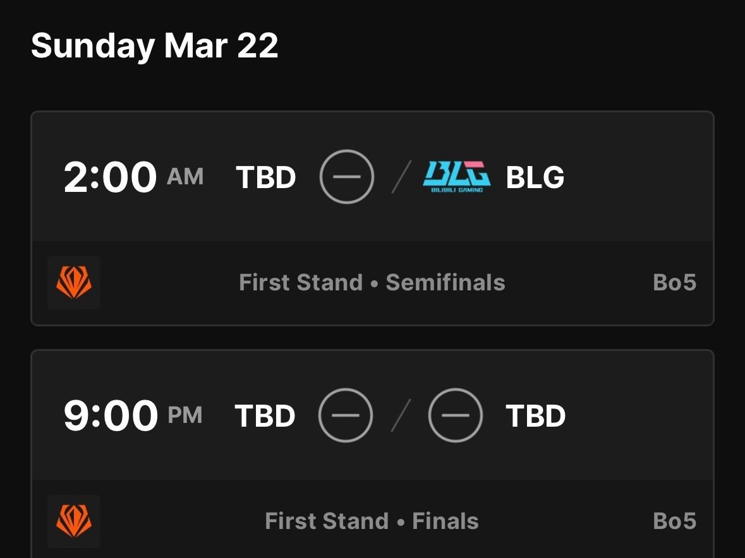
Task: Click the AM indicator beside 2:00
Action: tap(185, 177)
